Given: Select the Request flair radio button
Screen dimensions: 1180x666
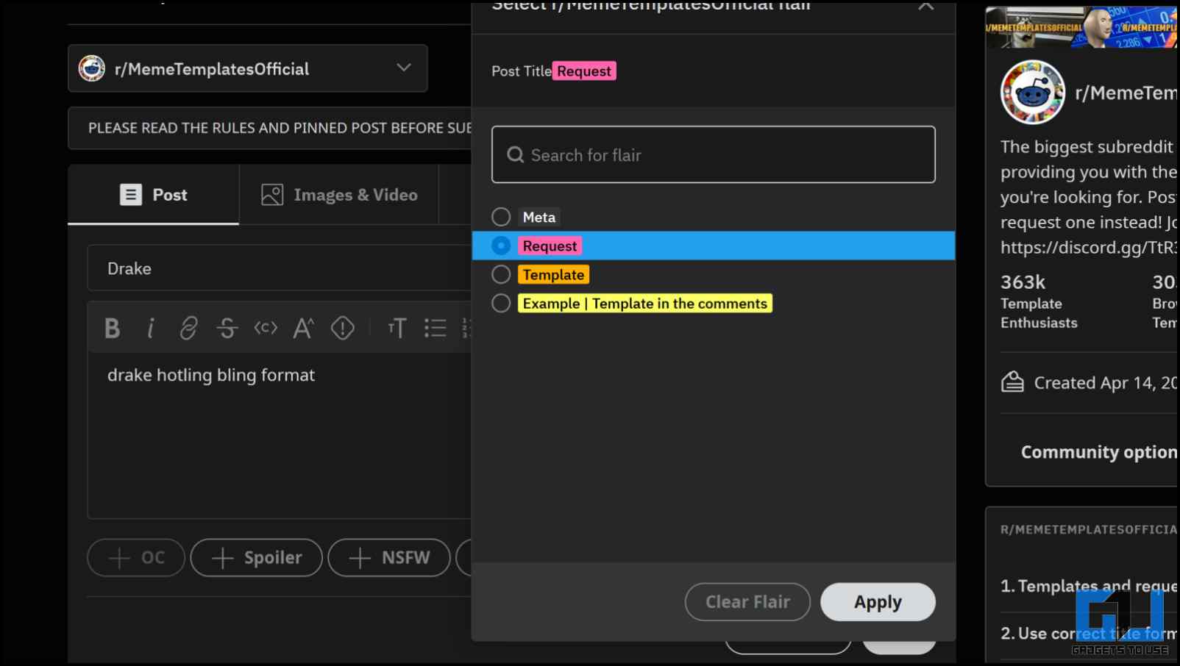Looking at the screenshot, I should point(501,246).
